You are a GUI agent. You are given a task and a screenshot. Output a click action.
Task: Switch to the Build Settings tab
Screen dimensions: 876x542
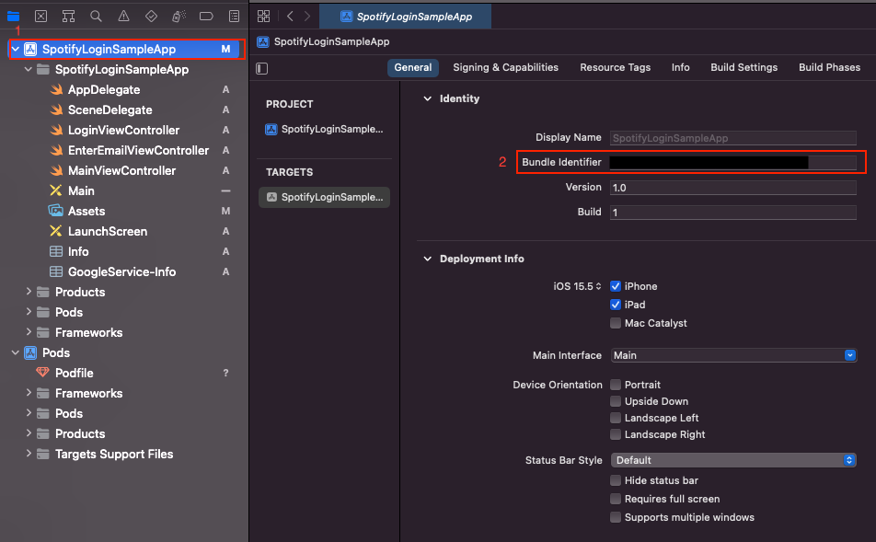pos(743,67)
